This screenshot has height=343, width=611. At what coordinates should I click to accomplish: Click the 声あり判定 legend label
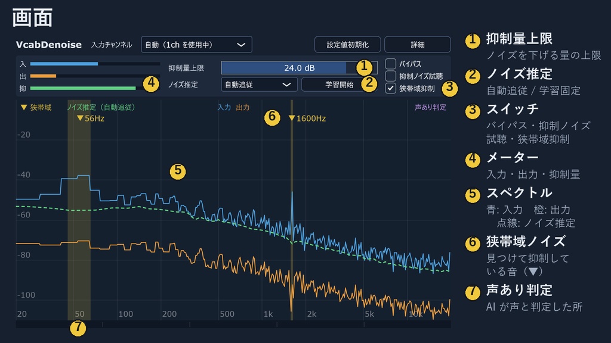[431, 107]
